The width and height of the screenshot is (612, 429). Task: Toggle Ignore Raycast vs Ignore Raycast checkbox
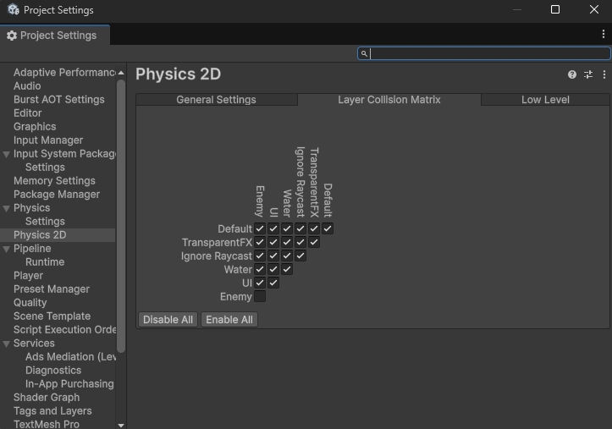(x=300, y=256)
